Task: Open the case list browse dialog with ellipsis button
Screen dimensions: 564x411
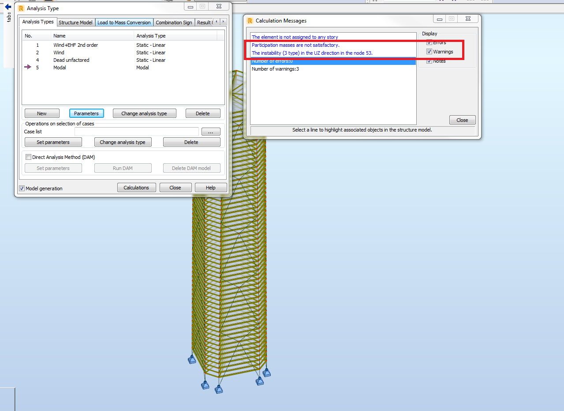Action: tap(211, 131)
